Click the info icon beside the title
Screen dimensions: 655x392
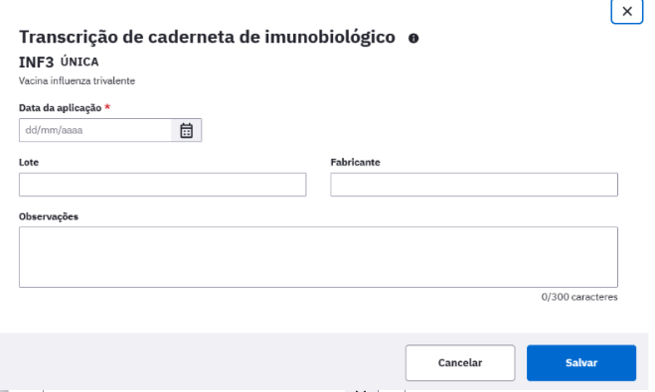413,39
